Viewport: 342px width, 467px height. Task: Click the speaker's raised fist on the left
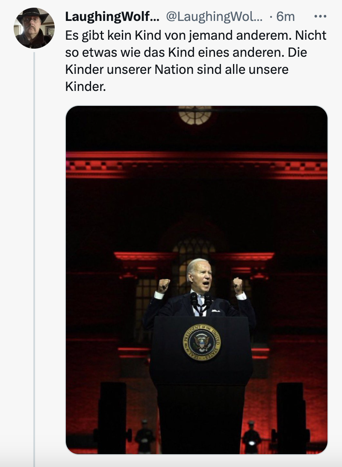click(x=164, y=285)
